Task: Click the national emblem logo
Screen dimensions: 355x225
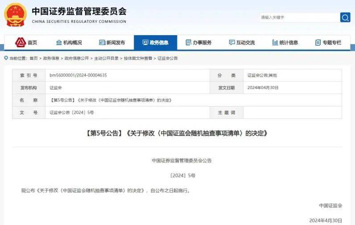Action: [15, 15]
